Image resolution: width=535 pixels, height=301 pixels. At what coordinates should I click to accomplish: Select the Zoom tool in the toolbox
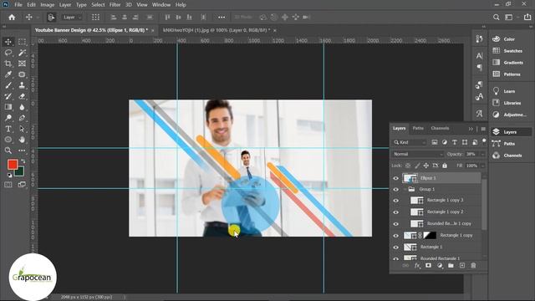point(8,150)
